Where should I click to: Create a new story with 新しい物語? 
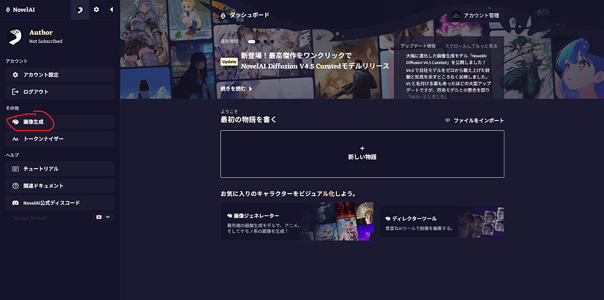pyautogui.click(x=362, y=154)
